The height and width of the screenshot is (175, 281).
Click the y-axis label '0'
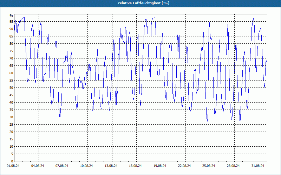[x=12, y=161]
